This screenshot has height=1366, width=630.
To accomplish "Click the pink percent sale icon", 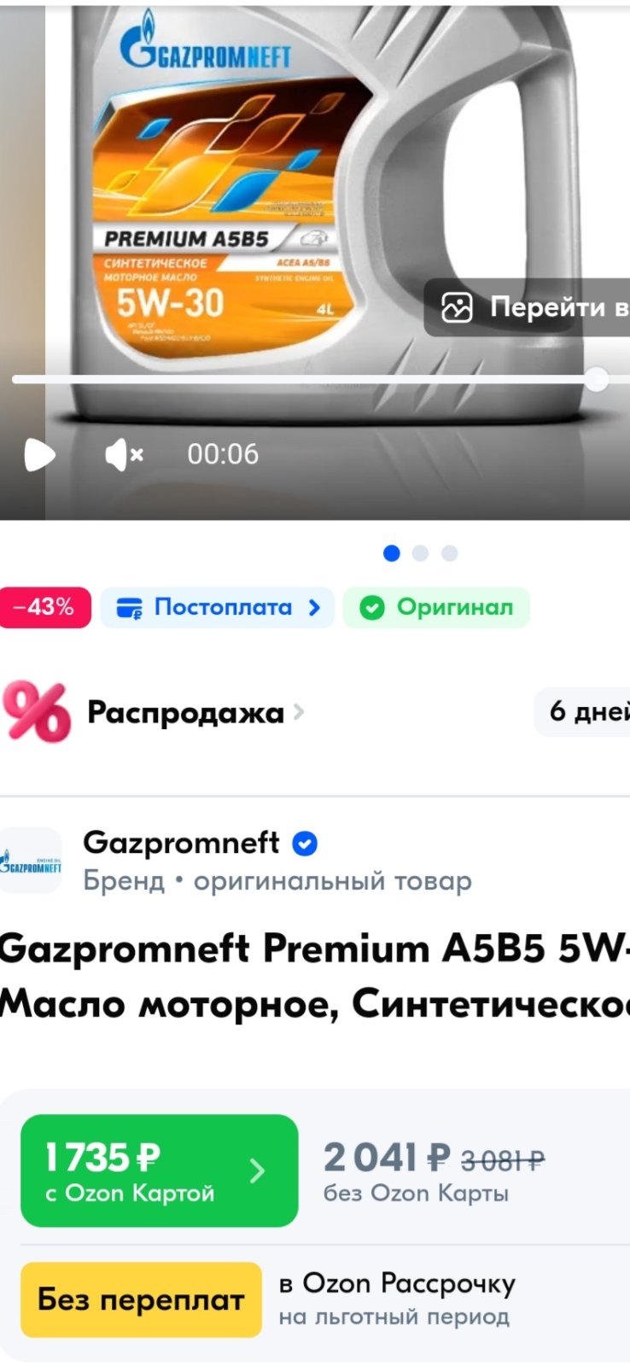I will tap(37, 711).
